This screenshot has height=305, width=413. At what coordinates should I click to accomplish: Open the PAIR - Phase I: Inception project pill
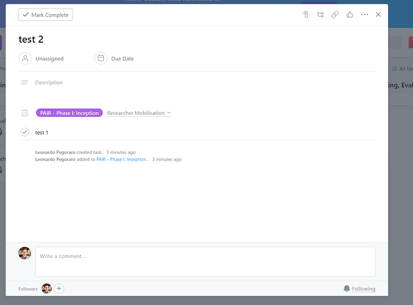point(69,113)
